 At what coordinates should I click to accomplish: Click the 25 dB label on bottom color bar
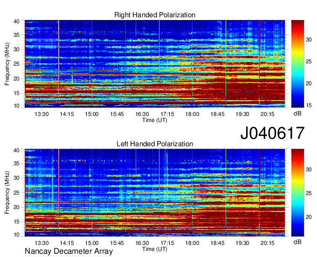[309, 193]
